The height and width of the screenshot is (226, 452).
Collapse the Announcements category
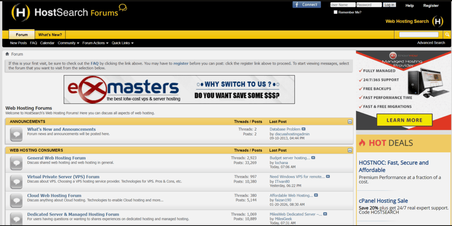(350, 122)
